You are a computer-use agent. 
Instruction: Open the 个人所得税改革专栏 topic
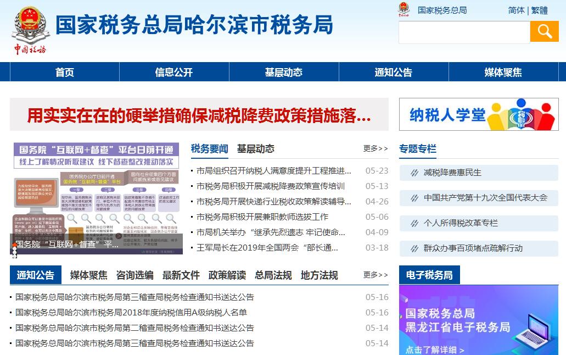[x=479, y=223]
